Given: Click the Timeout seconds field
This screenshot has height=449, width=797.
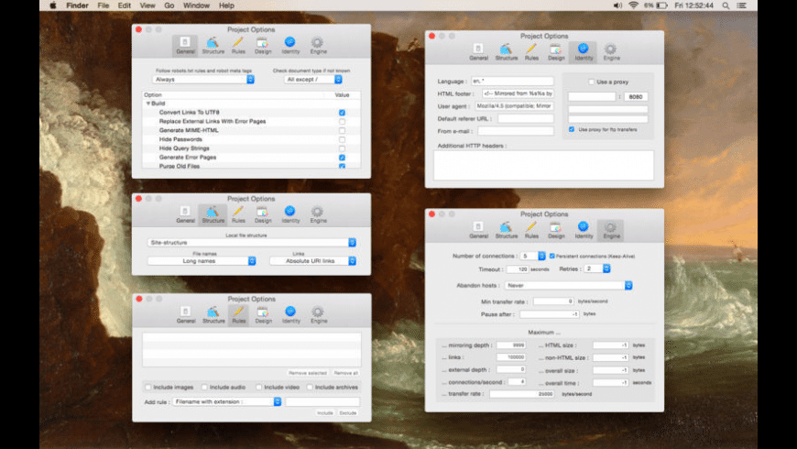Looking at the screenshot, I should (x=517, y=269).
